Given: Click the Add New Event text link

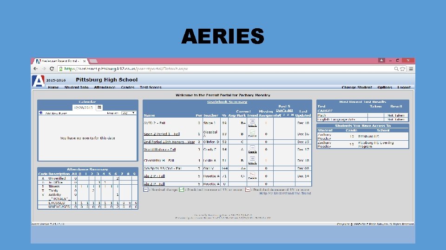Looking at the screenshot, I should [56, 113].
